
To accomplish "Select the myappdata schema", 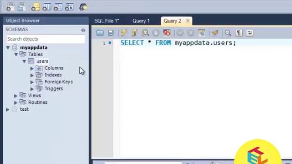I will pyautogui.click(x=34, y=47).
